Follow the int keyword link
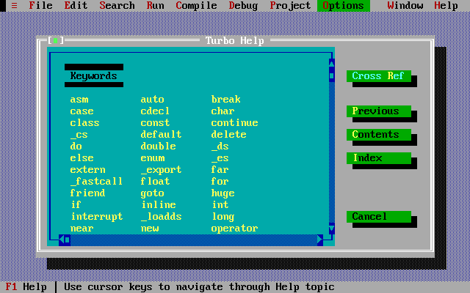470x293 pixels. click(x=220, y=204)
